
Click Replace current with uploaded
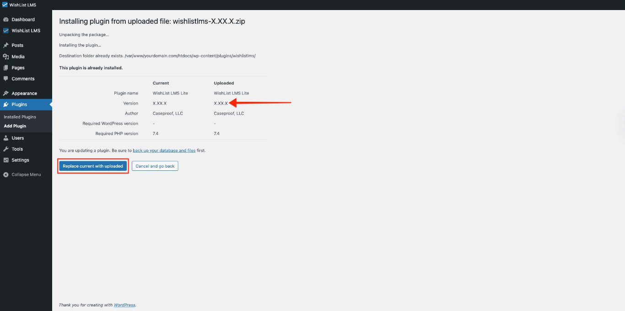93,166
